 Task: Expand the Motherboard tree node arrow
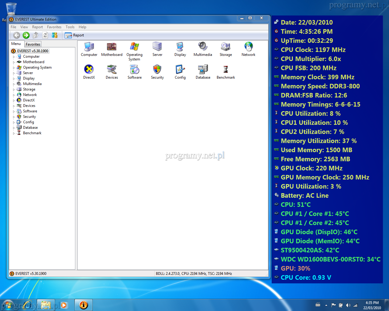(x=14, y=62)
